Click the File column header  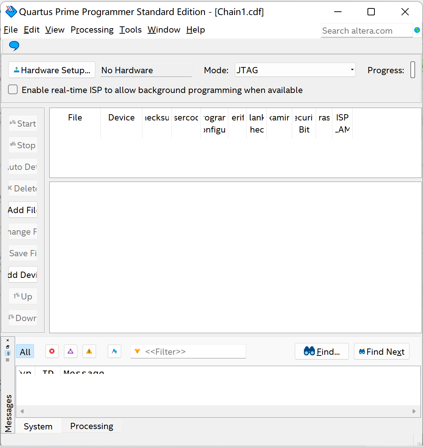click(x=75, y=123)
